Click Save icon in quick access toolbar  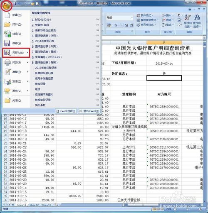tap(15, 4)
